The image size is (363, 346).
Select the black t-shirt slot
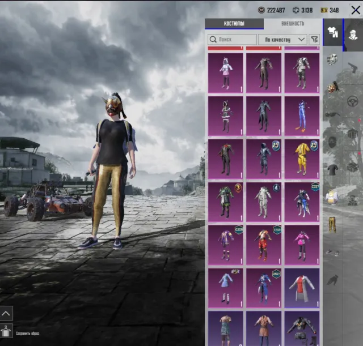332,169
